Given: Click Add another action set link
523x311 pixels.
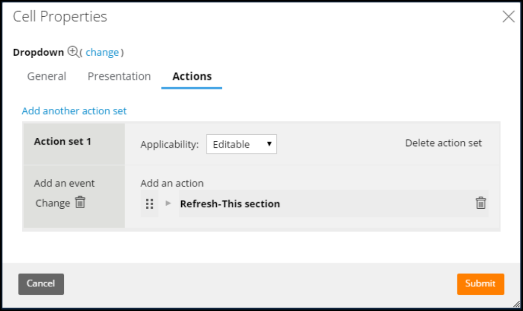Looking at the screenshot, I should [x=74, y=111].
